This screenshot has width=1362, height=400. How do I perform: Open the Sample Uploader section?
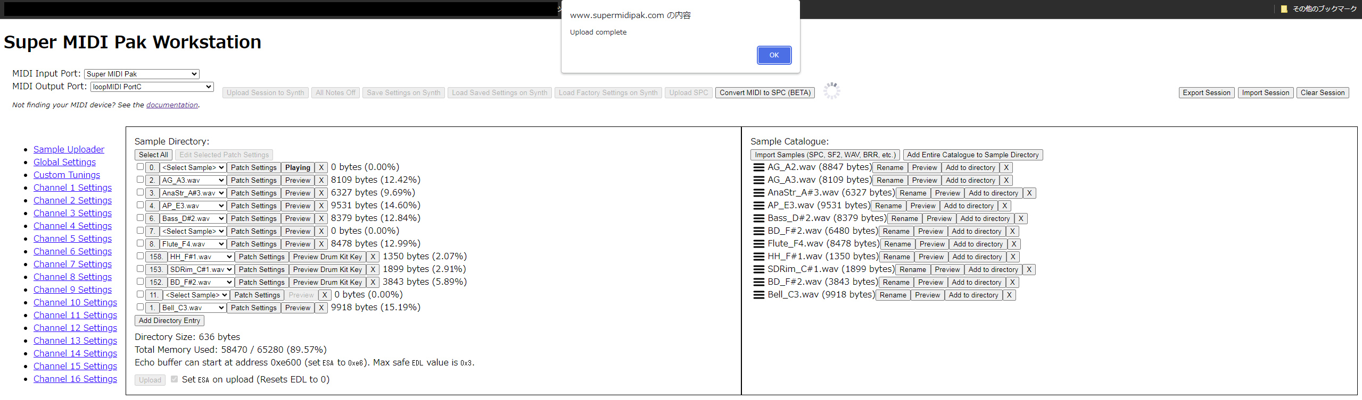coord(69,149)
